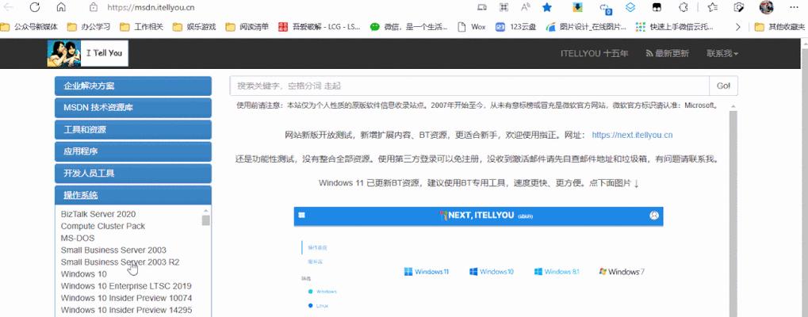Expand 应用程序 category
This screenshot has height=317, width=808.
[133, 152]
